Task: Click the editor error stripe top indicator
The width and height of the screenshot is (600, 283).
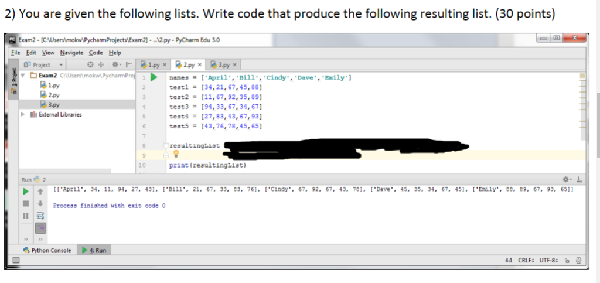Action: [x=582, y=76]
